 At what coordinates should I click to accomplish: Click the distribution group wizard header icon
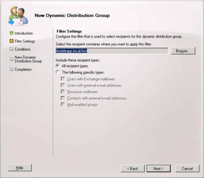click(x=18, y=16)
